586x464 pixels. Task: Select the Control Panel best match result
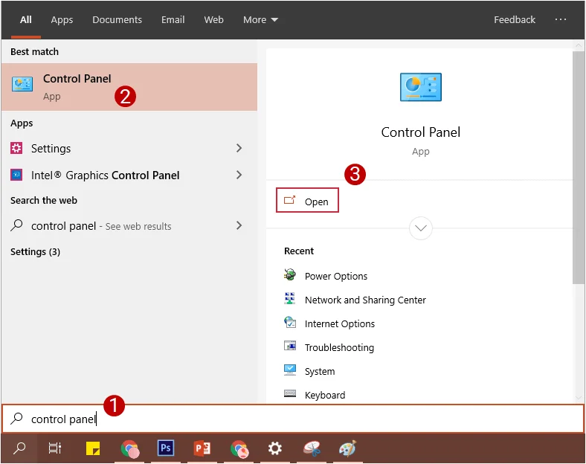pyautogui.click(x=129, y=87)
